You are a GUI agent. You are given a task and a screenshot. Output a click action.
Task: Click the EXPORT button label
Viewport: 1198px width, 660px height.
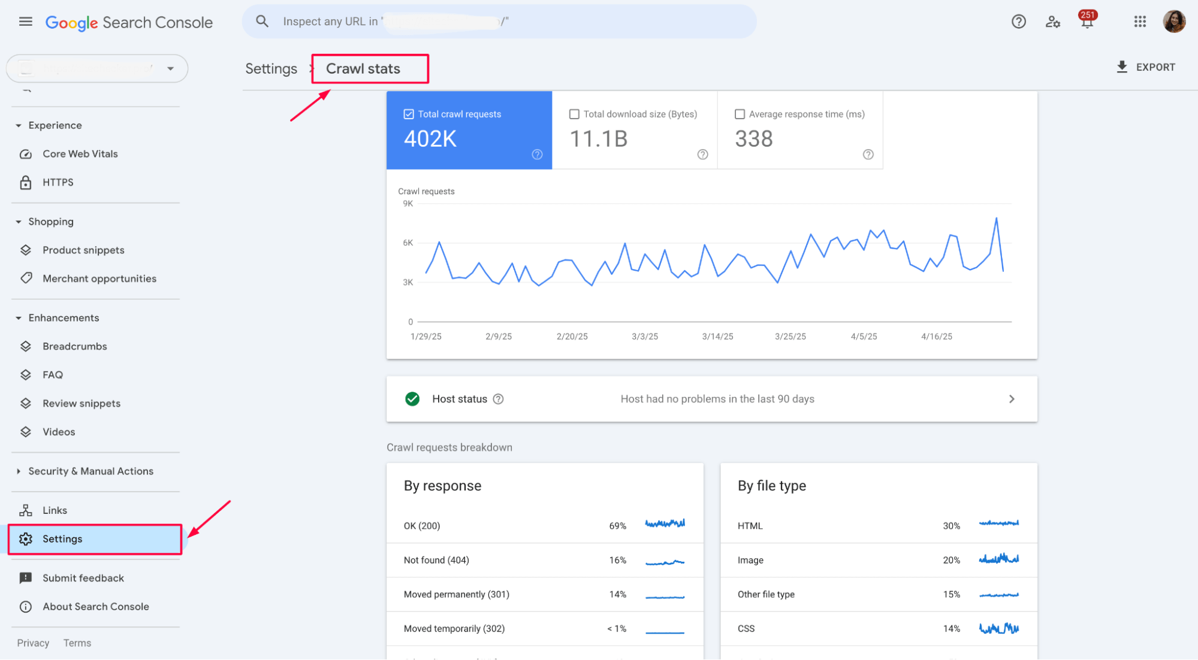tap(1155, 67)
